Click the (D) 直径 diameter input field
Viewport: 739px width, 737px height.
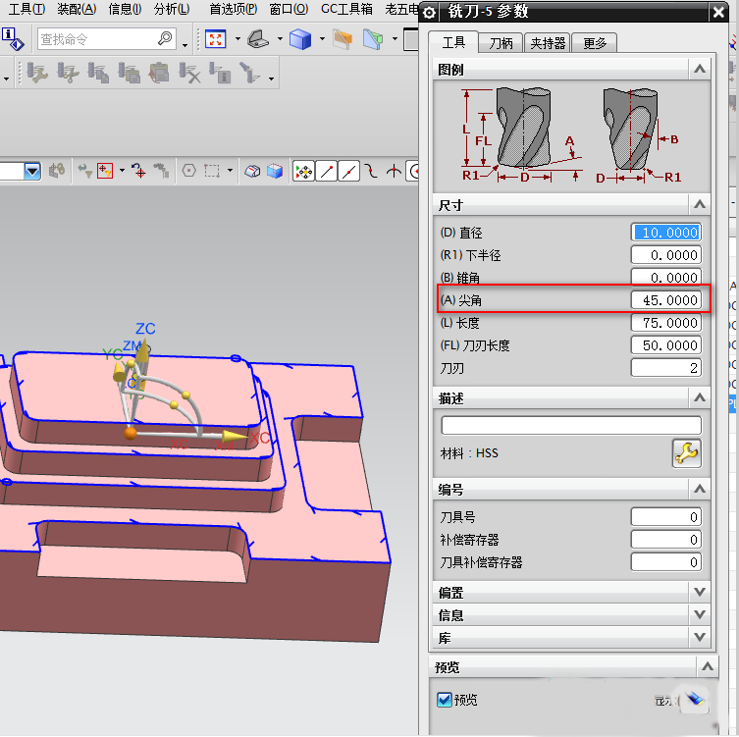[x=665, y=233]
